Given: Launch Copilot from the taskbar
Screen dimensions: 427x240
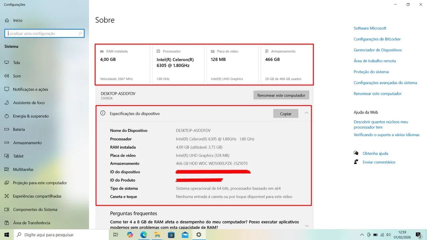Looking at the screenshot, I should point(130,235).
